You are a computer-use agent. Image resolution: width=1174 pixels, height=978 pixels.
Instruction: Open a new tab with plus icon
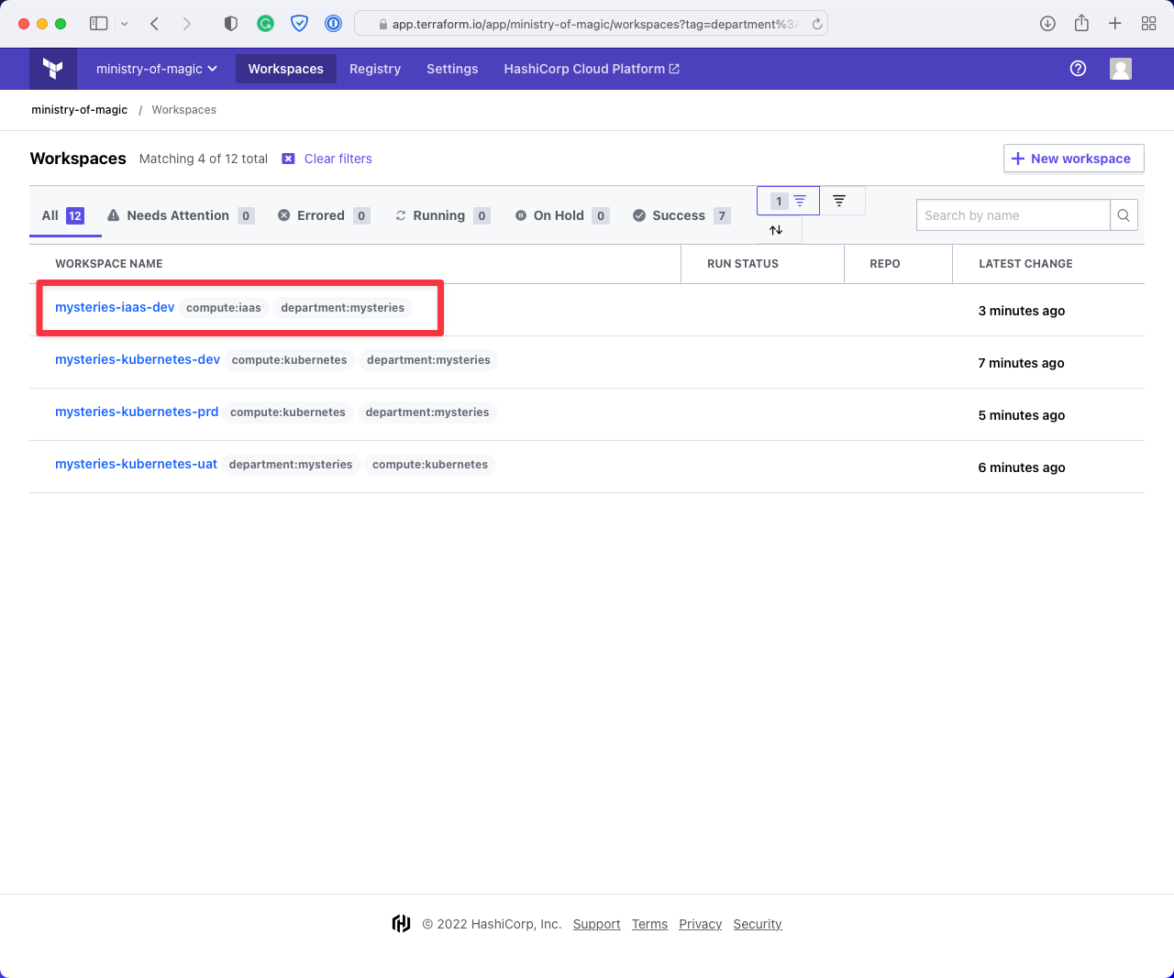point(1115,24)
